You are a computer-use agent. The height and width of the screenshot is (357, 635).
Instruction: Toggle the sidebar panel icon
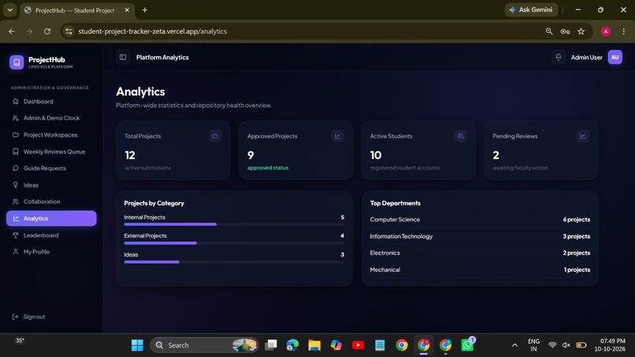[123, 58]
